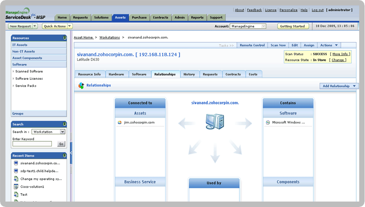Click the Getting Started button

click(x=292, y=26)
